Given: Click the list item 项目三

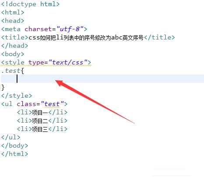Looking at the screenshot, I should pyautogui.click(x=42, y=129).
